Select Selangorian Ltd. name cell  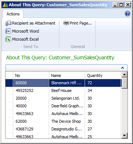(67, 98)
